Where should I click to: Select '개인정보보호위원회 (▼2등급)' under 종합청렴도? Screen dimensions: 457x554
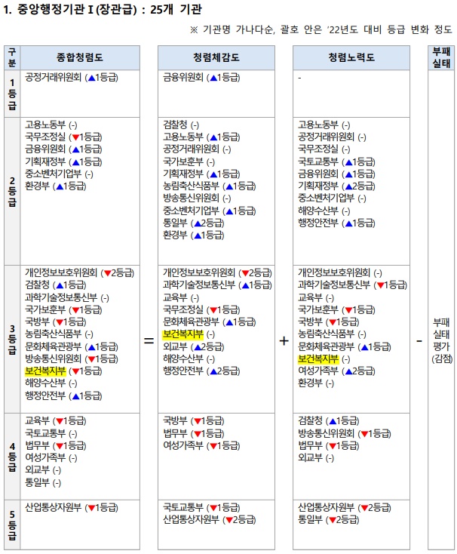(80, 272)
